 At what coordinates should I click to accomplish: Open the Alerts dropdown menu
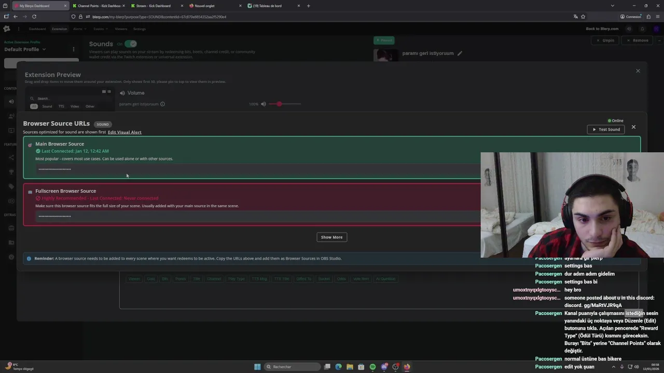[x=80, y=29]
